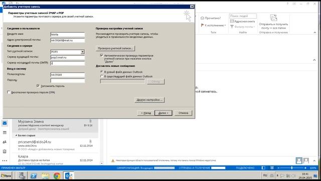This screenshot has width=321, height=181.
Task: Click the first contact photo in people pane
Action: coord(299,160)
